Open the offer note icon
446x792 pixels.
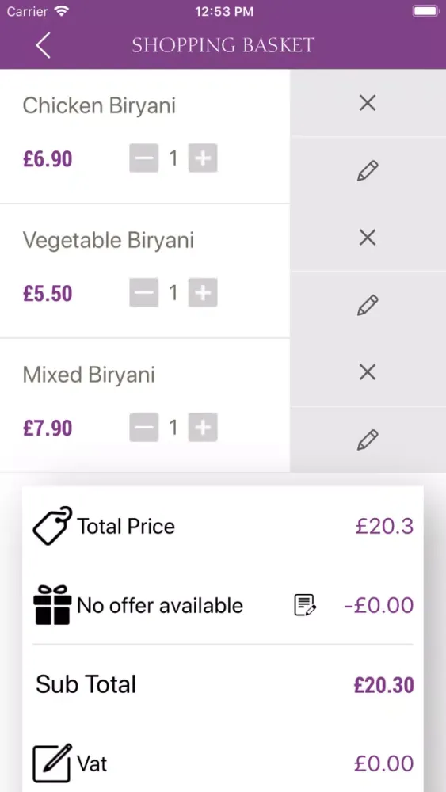(x=305, y=604)
